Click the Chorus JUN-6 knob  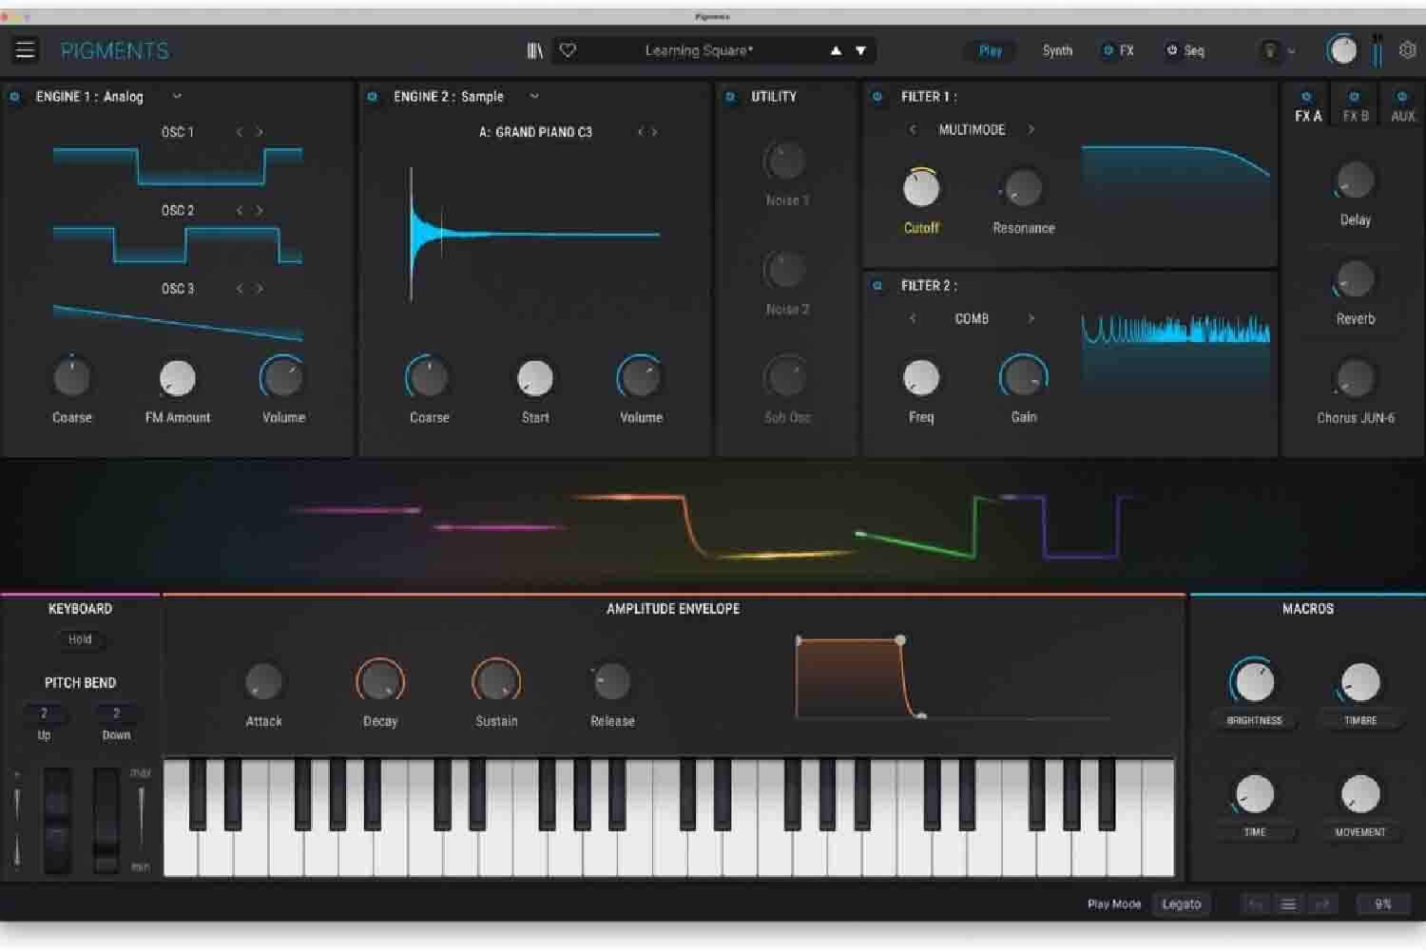[x=1355, y=378]
